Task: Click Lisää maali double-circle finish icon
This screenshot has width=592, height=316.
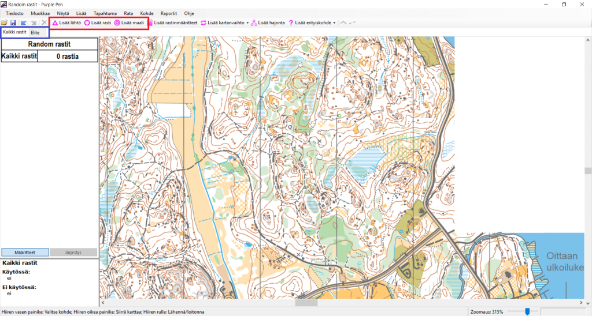Action: coord(117,23)
